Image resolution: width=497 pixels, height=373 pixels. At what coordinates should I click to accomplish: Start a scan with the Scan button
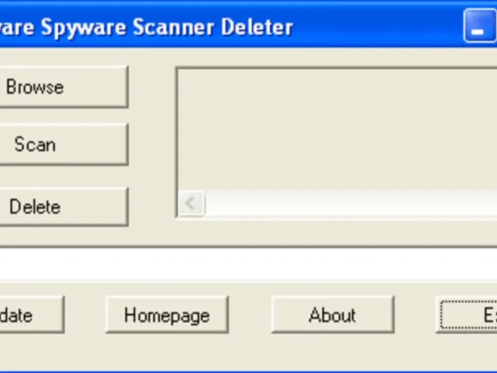tap(64, 144)
